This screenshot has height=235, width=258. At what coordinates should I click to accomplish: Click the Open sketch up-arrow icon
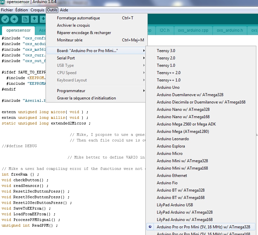pyautogui.click(x=34, y=19)
